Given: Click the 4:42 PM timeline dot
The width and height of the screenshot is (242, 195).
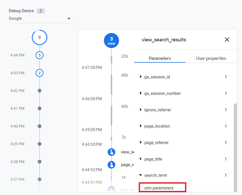Looking at the screenshot, I should pyautogui.click(x=39, y=91).
